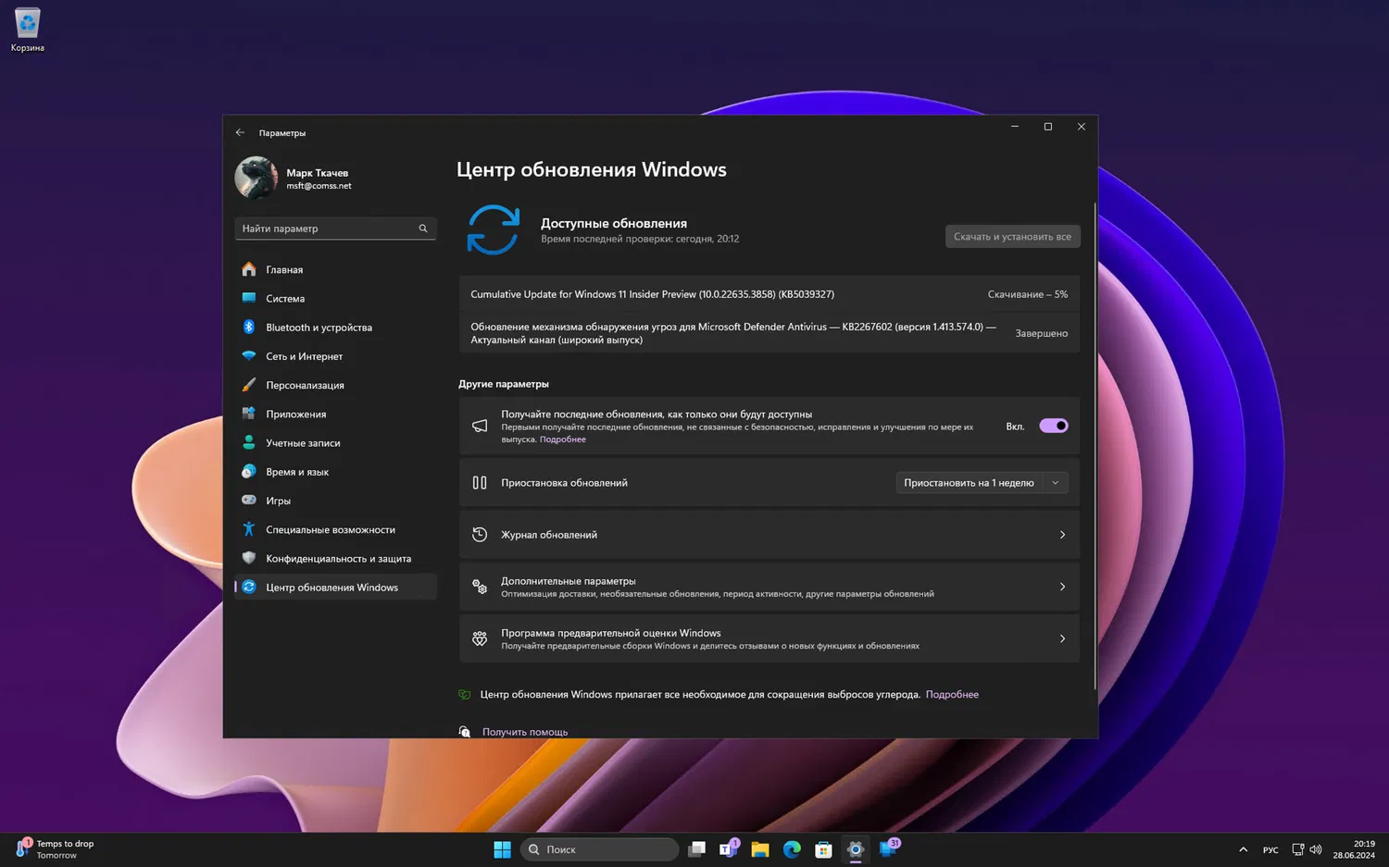Viewport: 1389px width, 867px height.
Task: Click the Settings window vertical scrollbar
Action: (x=1095, y=446)
